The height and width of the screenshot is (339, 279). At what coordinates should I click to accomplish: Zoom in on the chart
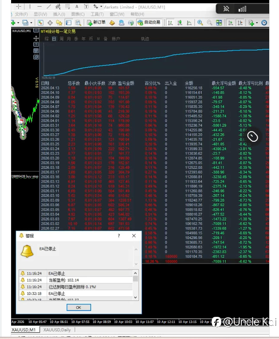[x=200, y=23]
